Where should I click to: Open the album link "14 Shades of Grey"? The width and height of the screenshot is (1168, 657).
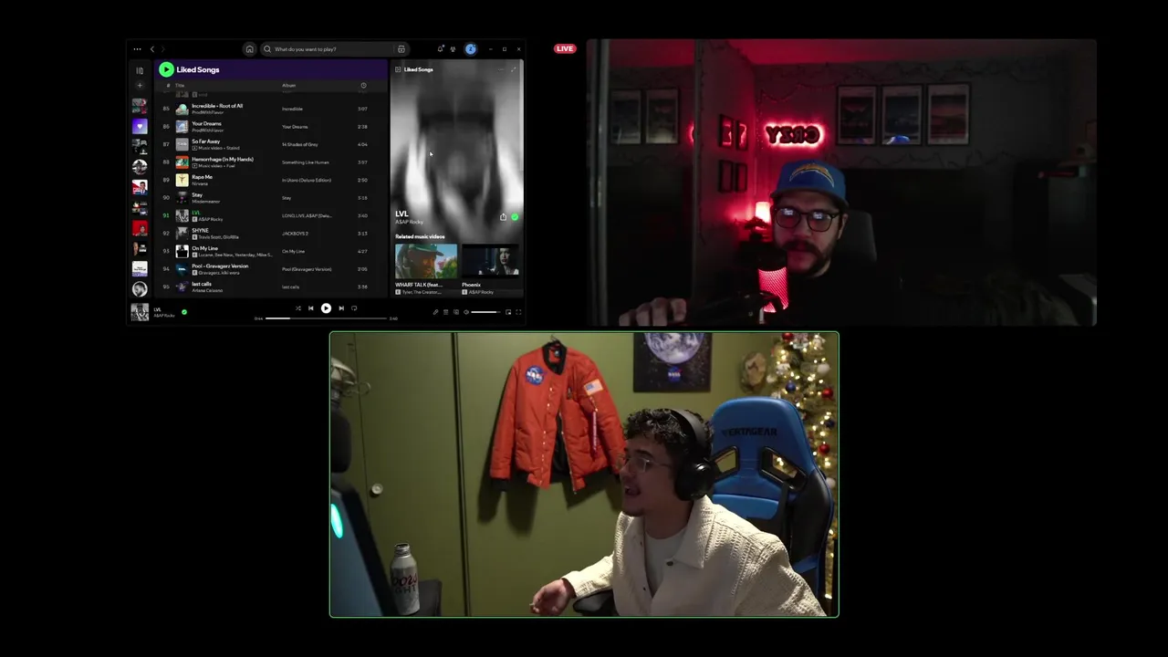(x=299, y=144)
